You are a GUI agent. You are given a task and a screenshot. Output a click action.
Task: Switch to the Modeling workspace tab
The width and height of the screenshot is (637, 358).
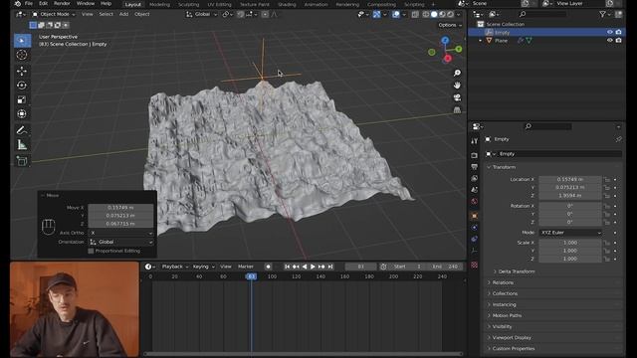click(159, 4)
